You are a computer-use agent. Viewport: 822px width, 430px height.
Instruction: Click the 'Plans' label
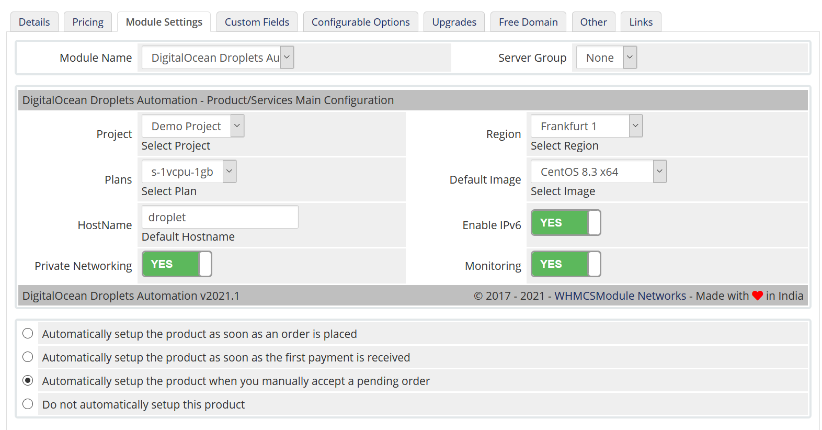tap(118, 180)
